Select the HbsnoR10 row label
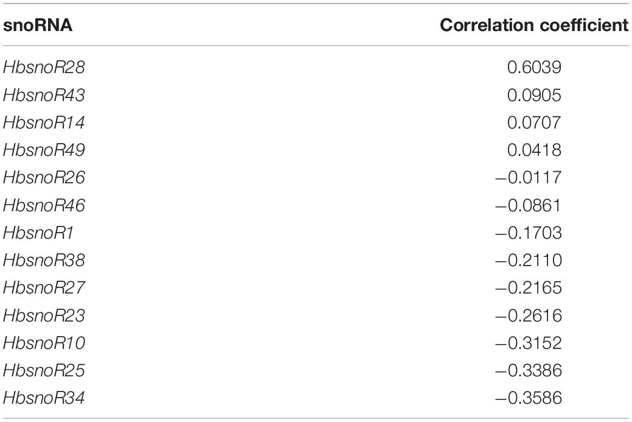 [x=44, y=343]
